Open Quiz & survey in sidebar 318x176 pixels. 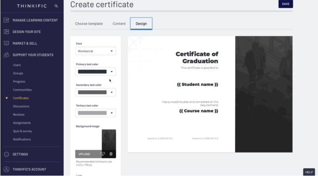click(x=22, y=131)
